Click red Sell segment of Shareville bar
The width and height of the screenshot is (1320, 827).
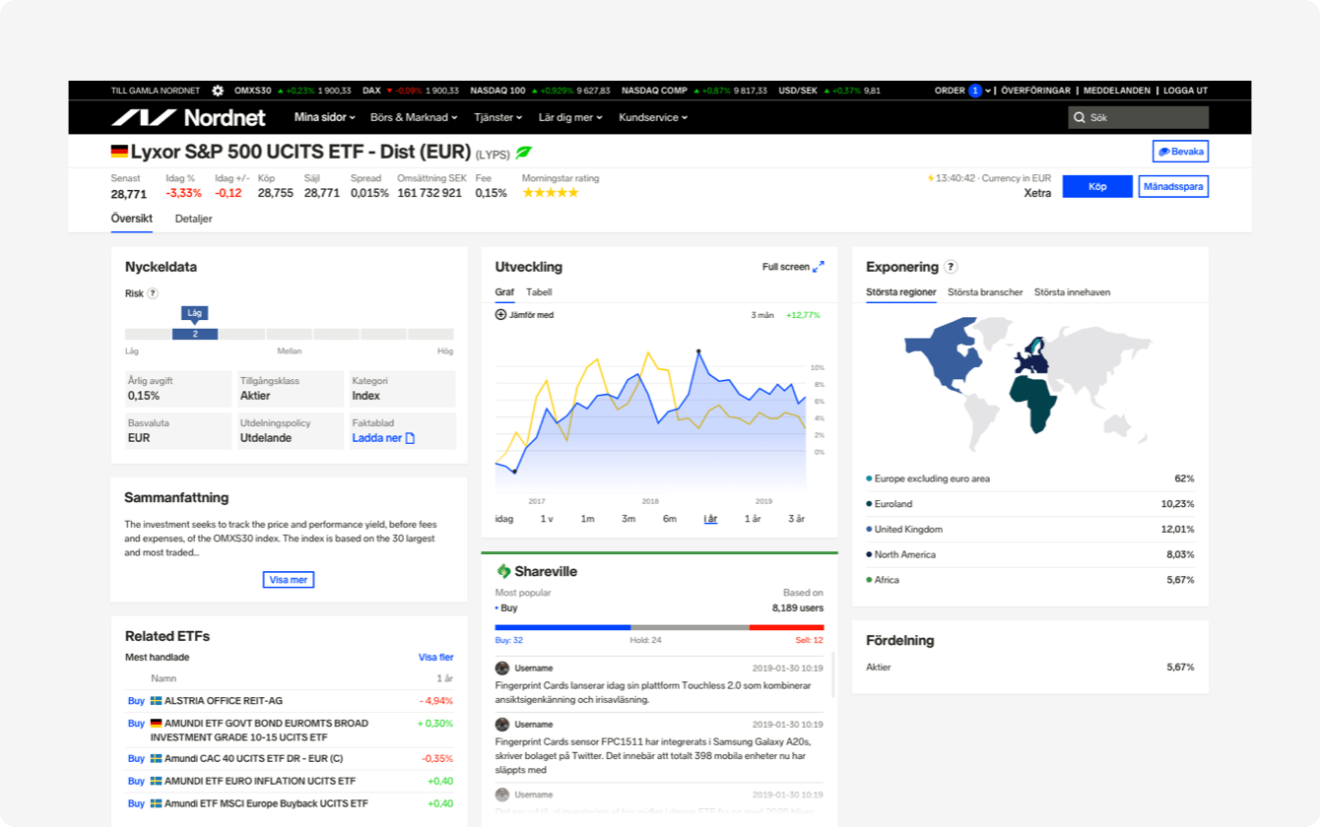[786, 627]
